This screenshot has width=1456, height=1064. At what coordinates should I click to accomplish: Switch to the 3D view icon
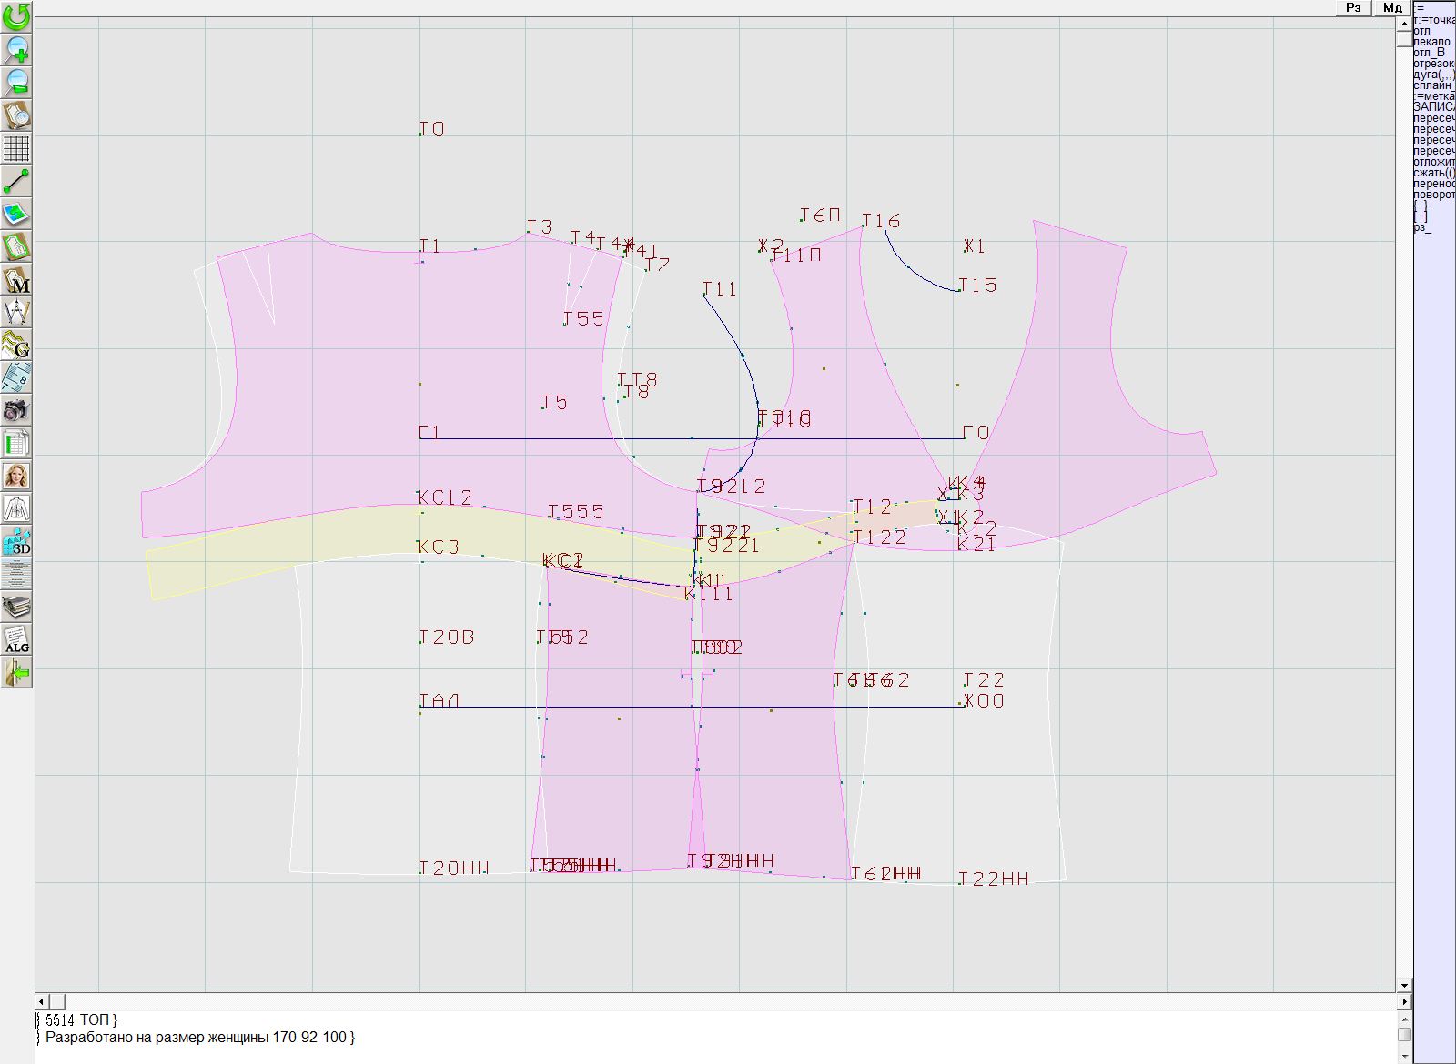(x=16, y=542)
